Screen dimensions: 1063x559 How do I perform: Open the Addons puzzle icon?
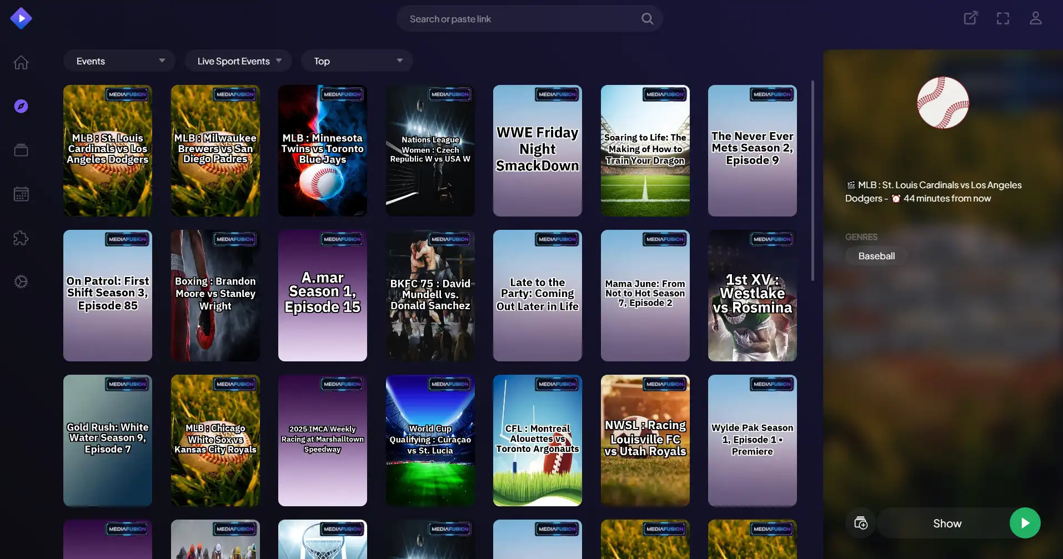pos(21,238)
